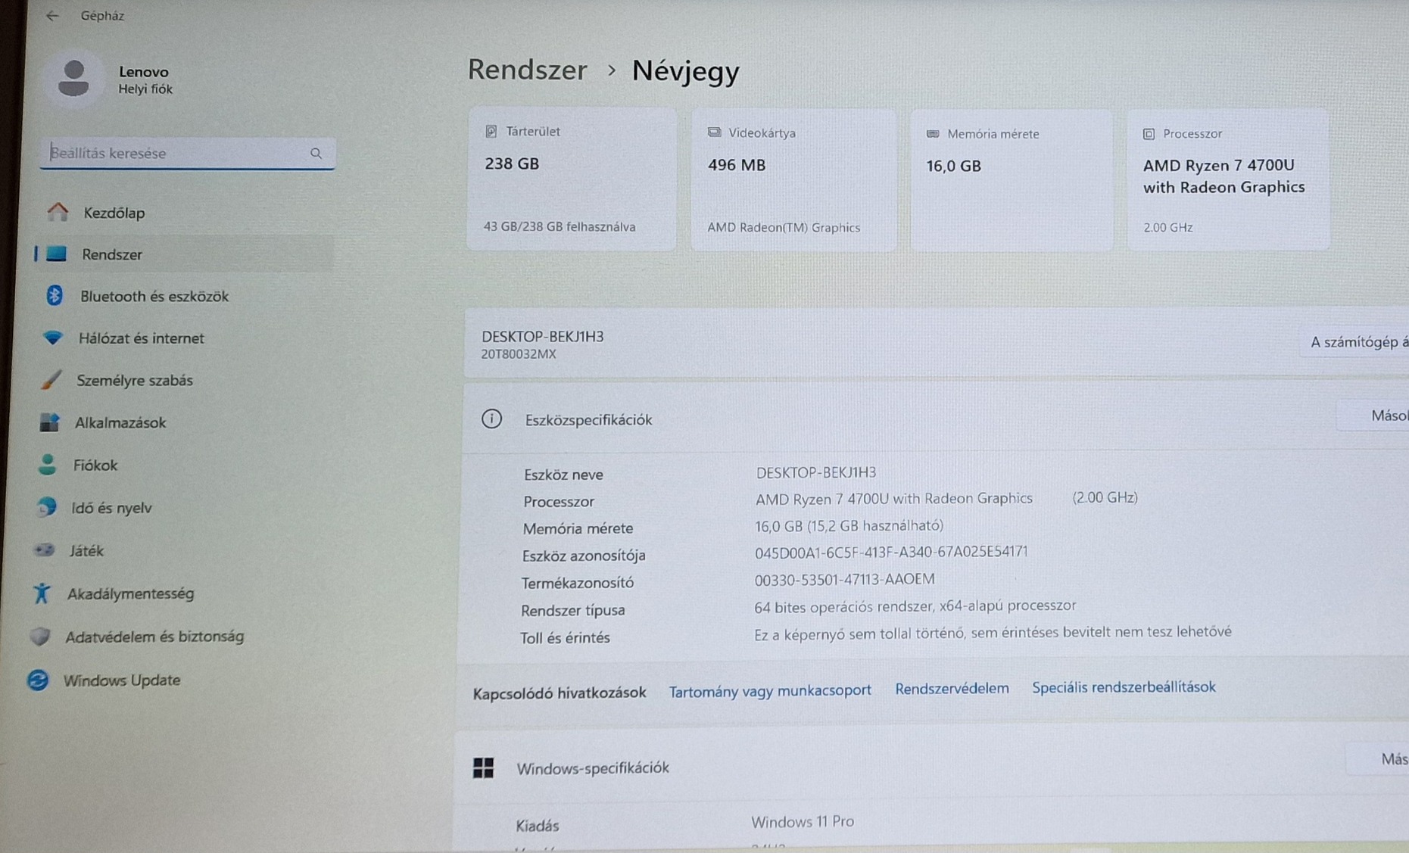The image size is (1409, 853).
Task: Click the Processzor card
Action: click(x=1228, y=180)
